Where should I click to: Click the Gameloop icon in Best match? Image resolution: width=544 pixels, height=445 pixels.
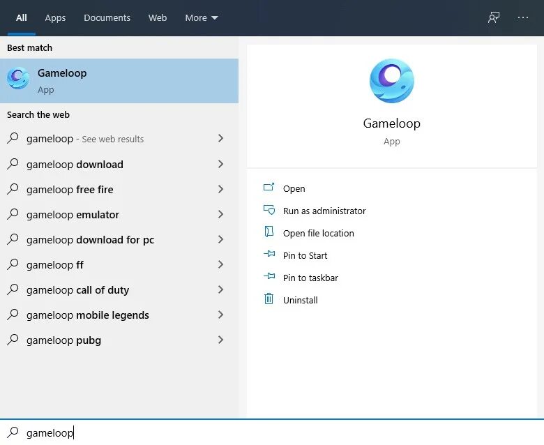(18, 78)
